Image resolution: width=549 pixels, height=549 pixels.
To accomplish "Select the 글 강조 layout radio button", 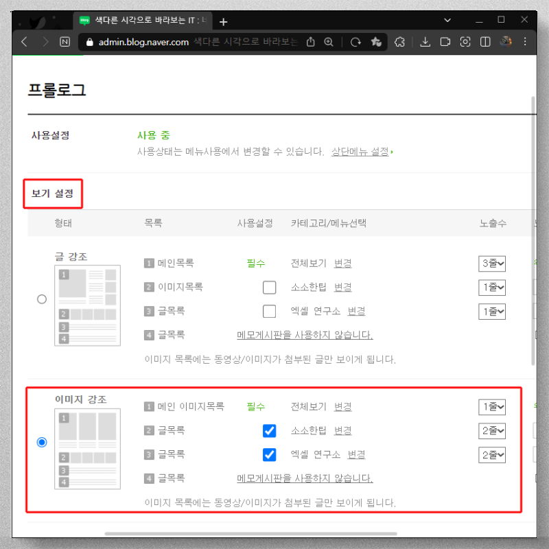I will (x=42, y=299).
